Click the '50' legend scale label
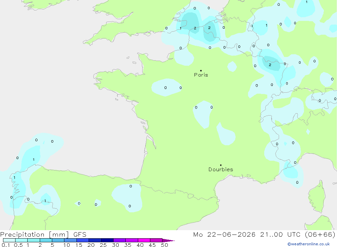The height and width of the screenshot is (247, 337). click(165, 245)
